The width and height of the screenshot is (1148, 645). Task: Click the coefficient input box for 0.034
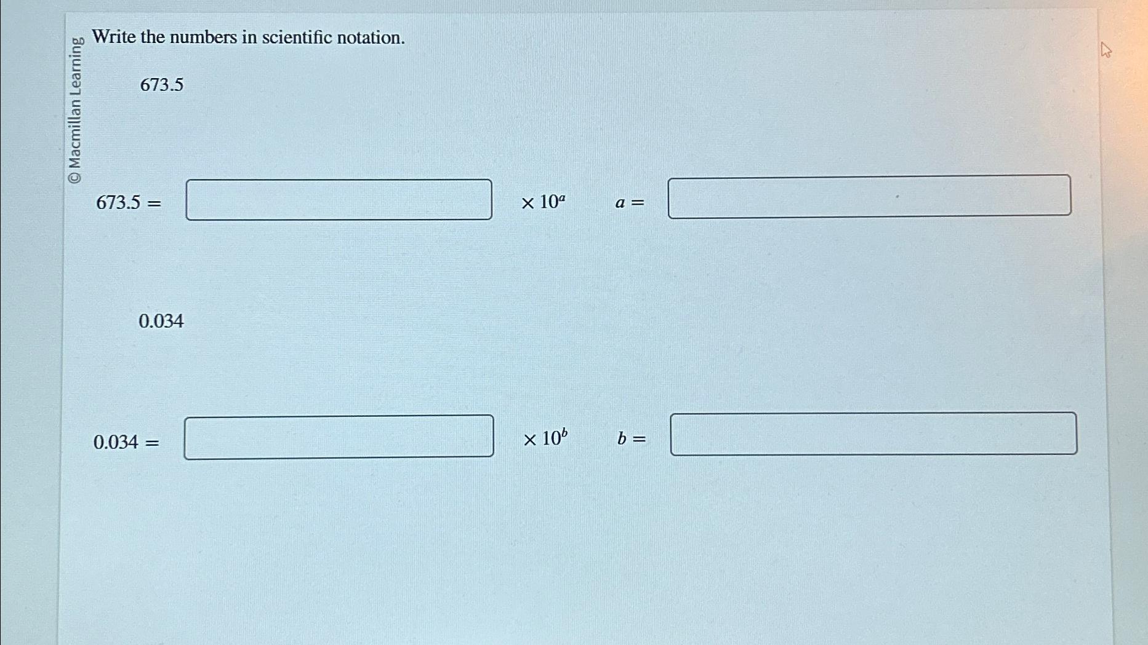click(x=339, y=438)
